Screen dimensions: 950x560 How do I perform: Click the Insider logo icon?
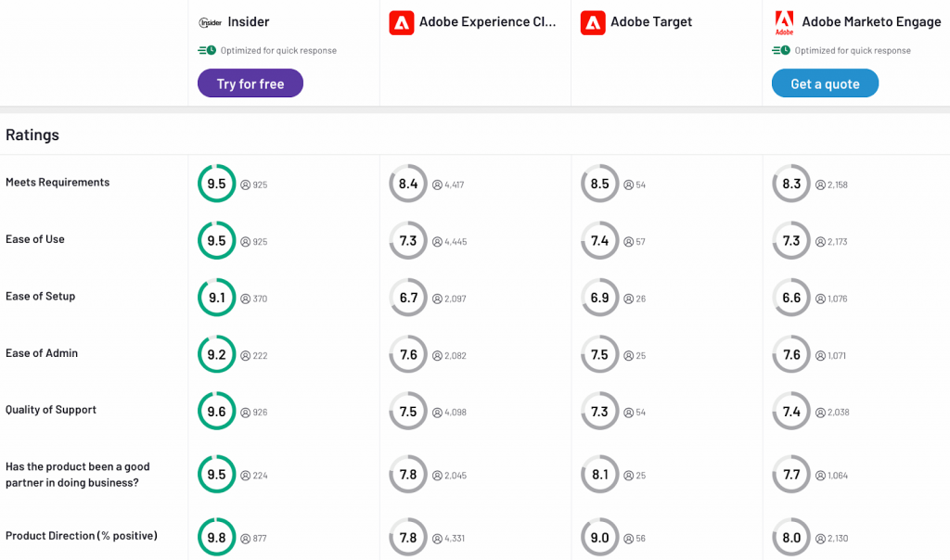point(211,22)
